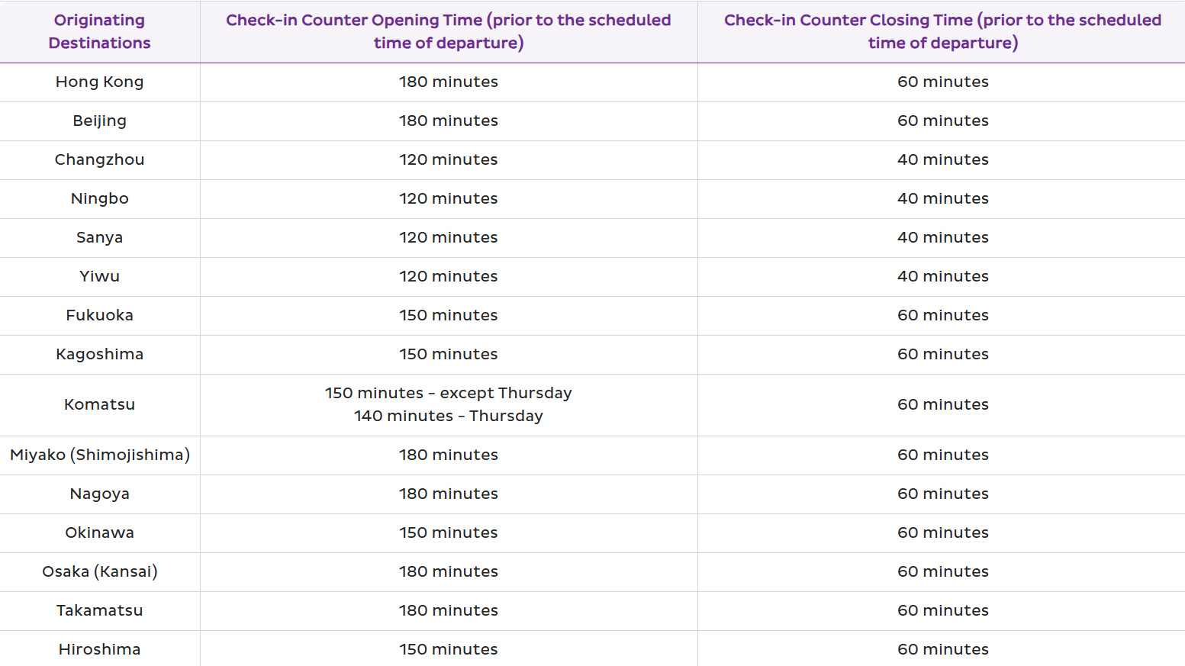
Task: Select the Okinawa destination cell
Action: 99,532
